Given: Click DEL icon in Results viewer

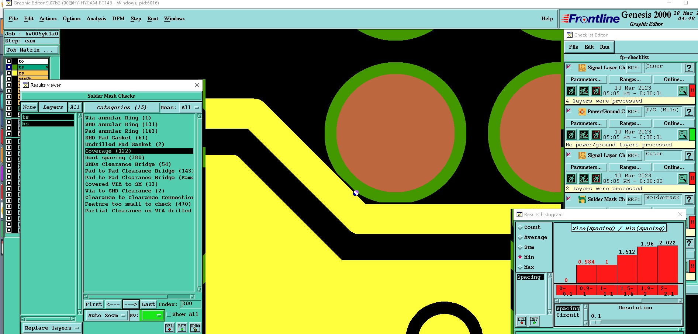Looking at the screenshot, I should 169,327.
